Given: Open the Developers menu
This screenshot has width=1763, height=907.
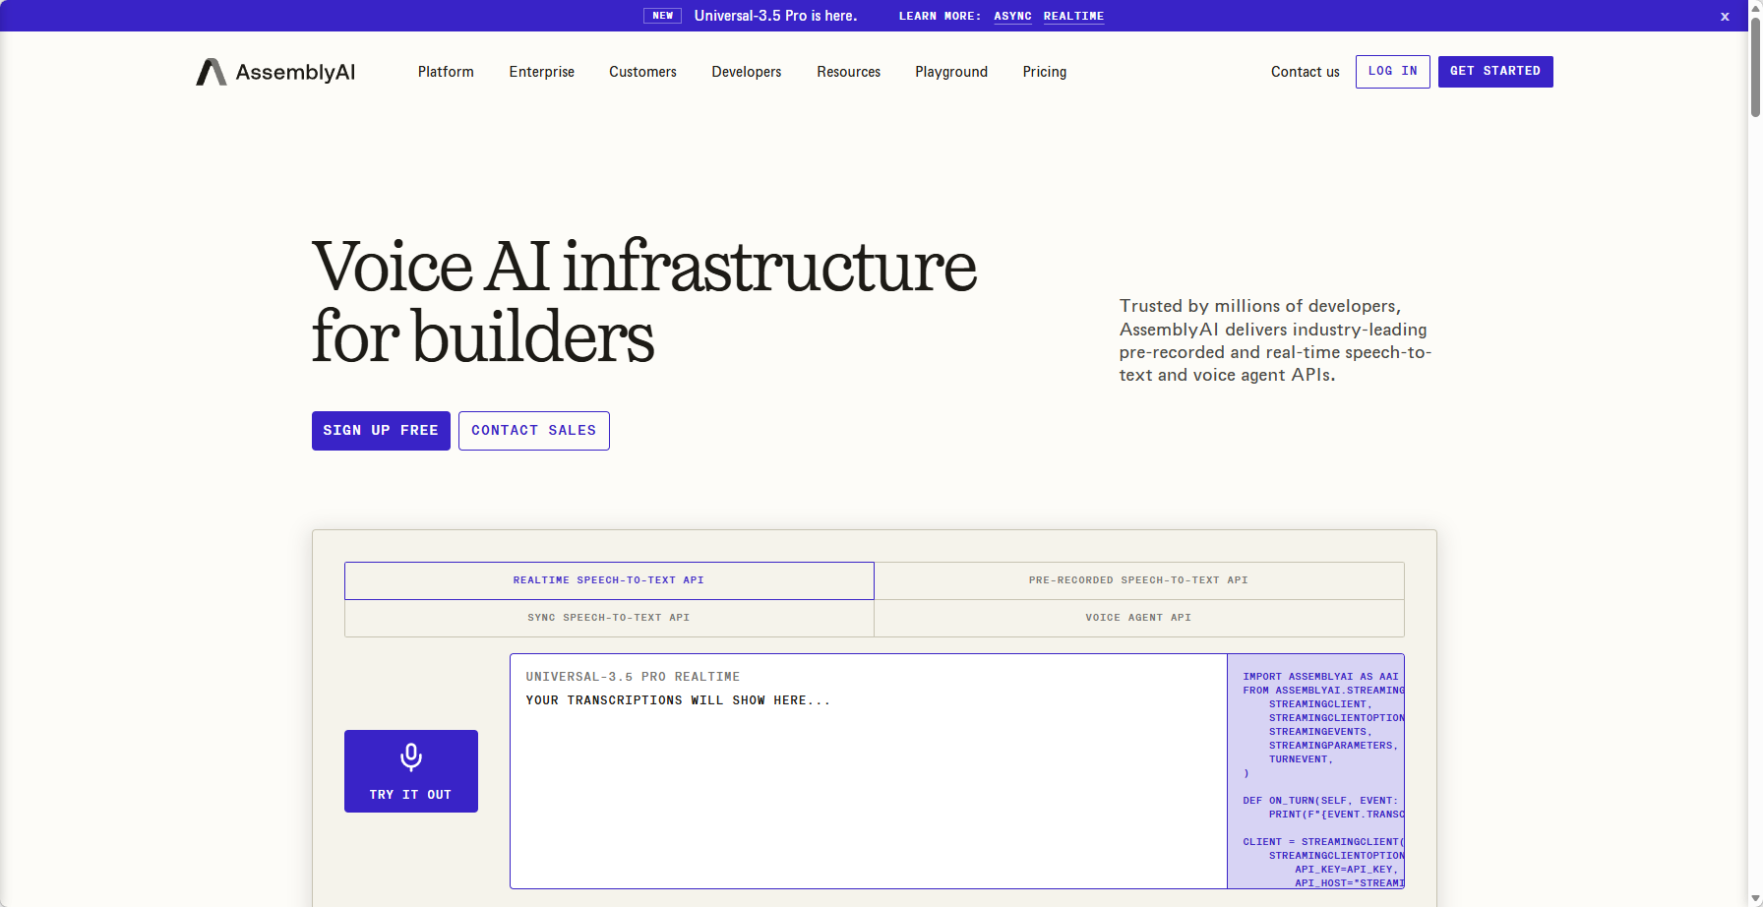Looking at the screenshot, I should [x=747, y=72].
